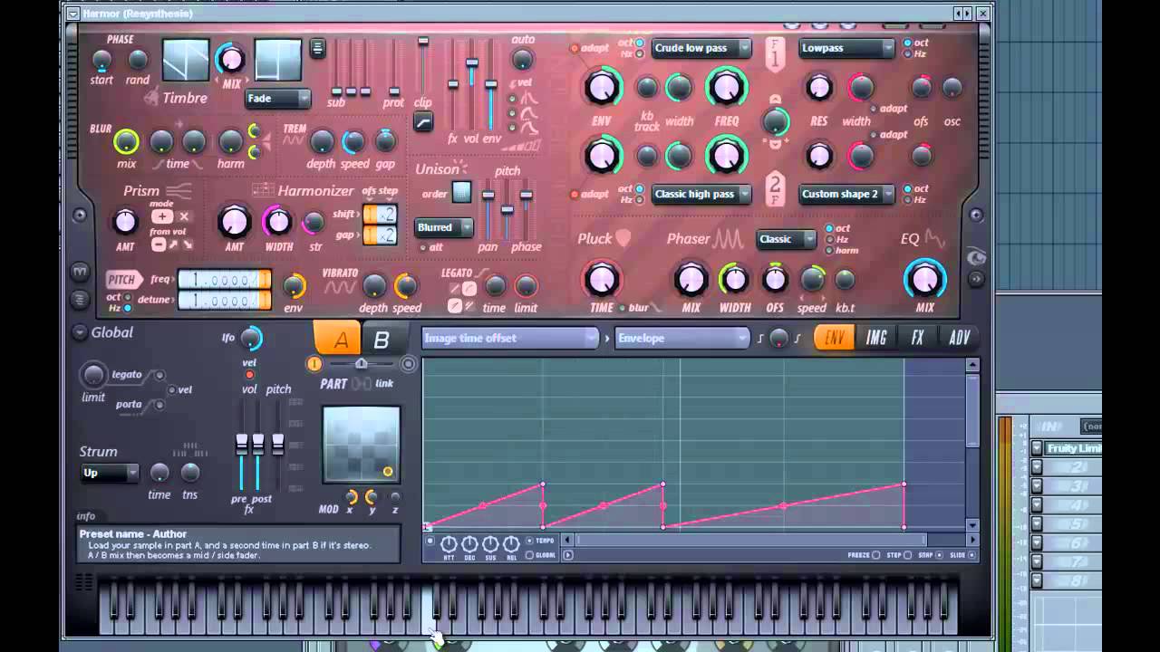Open the IMG editor tab
Image resolution: width=1160 pixels, height=652 pixels.
click(x=876, y=339)
